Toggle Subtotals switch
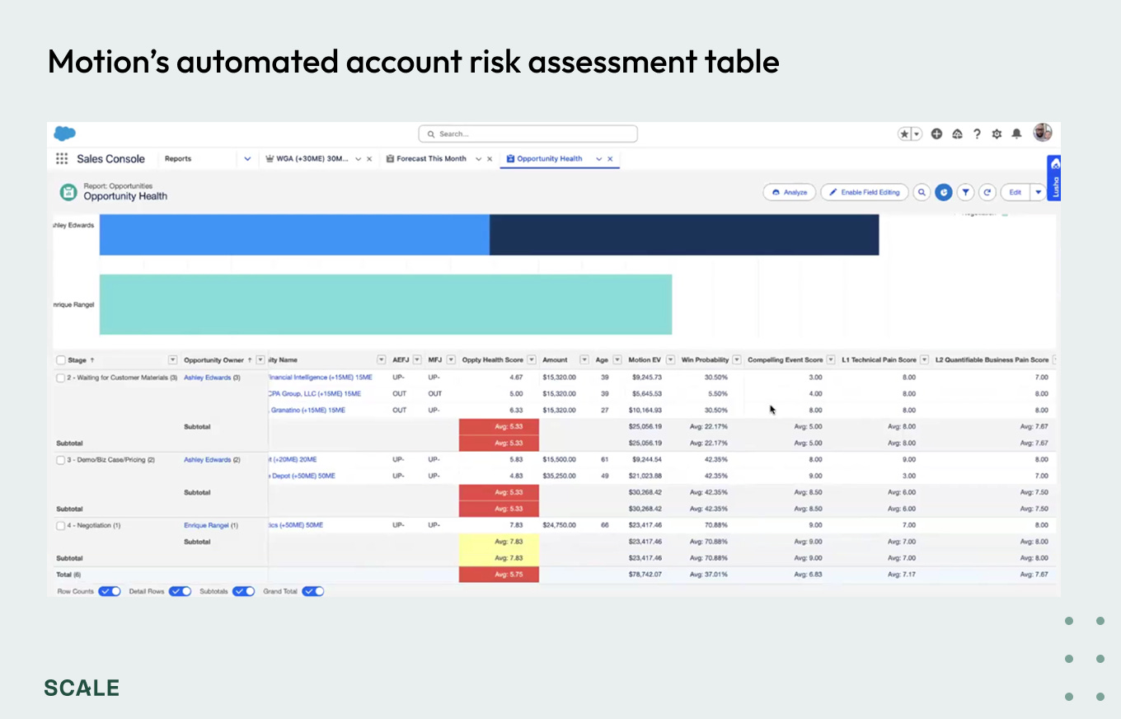1121x719 pixels. coord(243,591)
